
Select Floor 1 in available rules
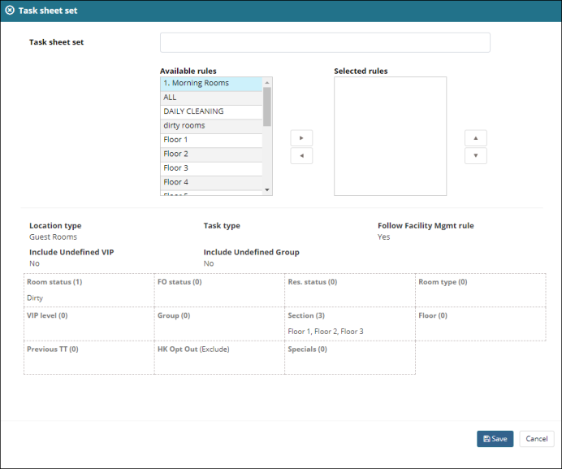pos(211,140)
